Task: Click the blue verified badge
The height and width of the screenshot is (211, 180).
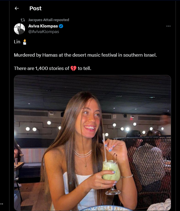Action: click(61, 26)
